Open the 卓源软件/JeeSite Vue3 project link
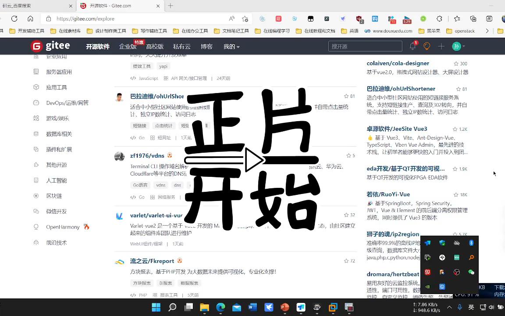Image resolution: width=505 pixels, height=316 pixels. click(x=397, y=129)
